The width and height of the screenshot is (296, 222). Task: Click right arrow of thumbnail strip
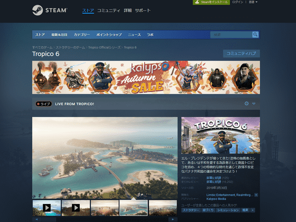(x=173, y=219)
